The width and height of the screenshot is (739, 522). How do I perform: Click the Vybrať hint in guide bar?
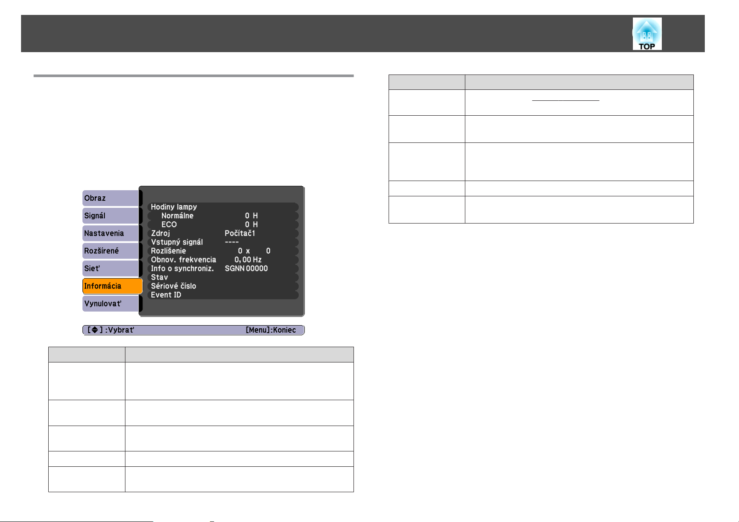pos(111,330)
